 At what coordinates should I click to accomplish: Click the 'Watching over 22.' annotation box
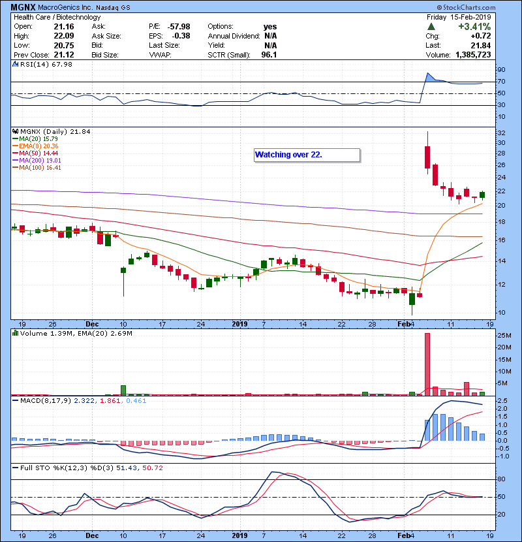(x=307, y=155)
